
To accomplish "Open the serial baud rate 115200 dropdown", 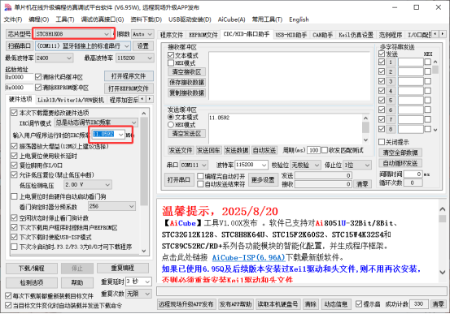I will pyautogui.click(x=251, y=165).
